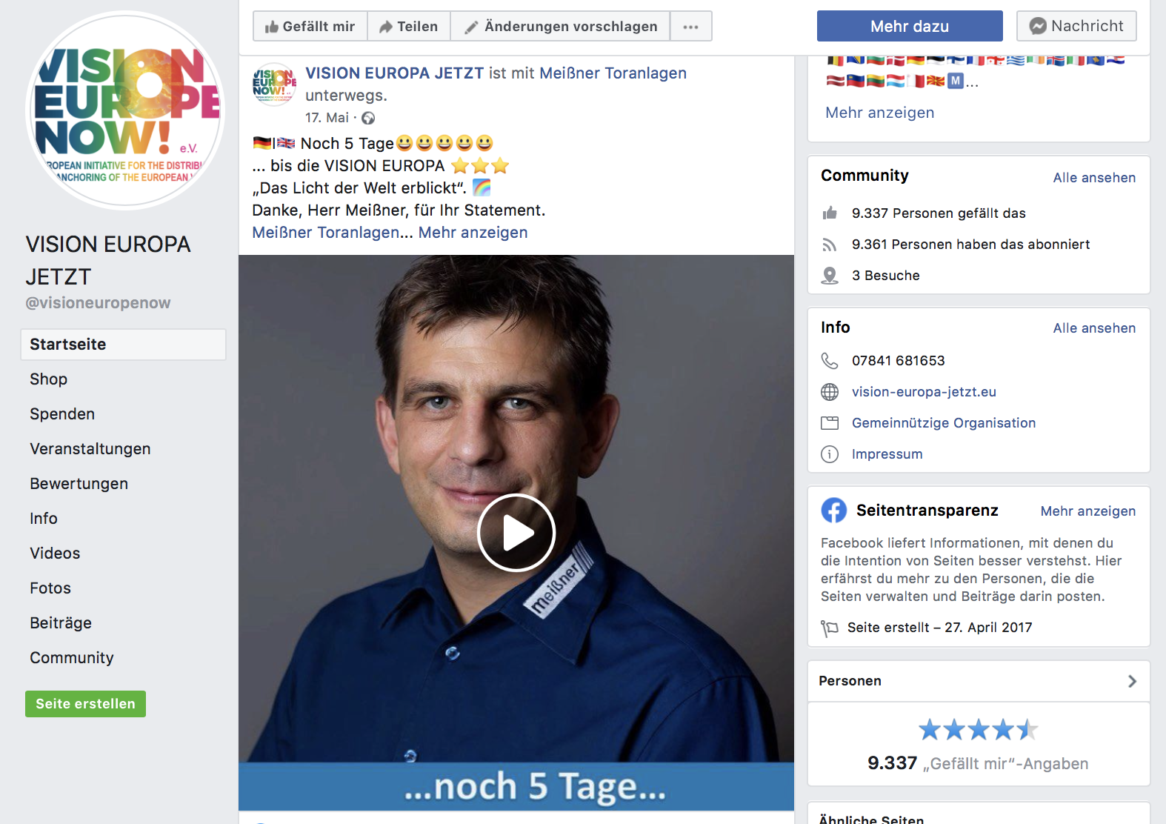Expand flag list with Mehr anzeigen
The height and width of the screenshot is (824, 1166).
click(879, 113)
